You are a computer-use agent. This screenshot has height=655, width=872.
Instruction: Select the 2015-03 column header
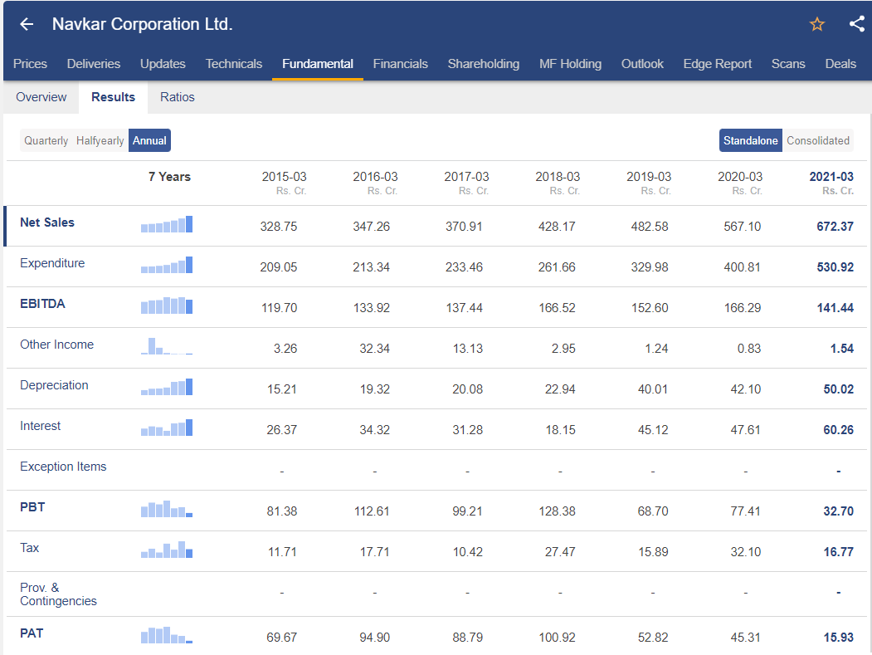click(285, 183)
